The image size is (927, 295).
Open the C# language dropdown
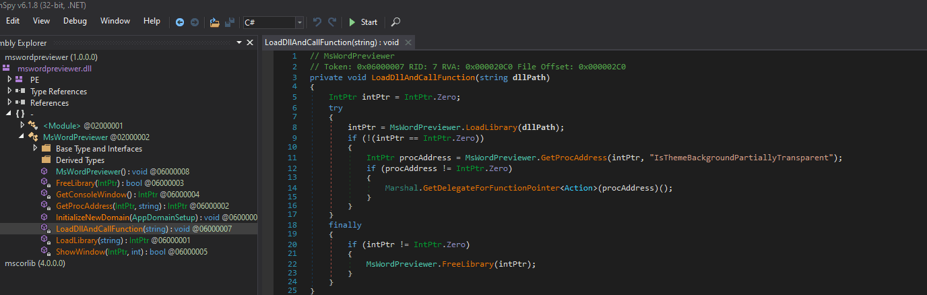273,22
